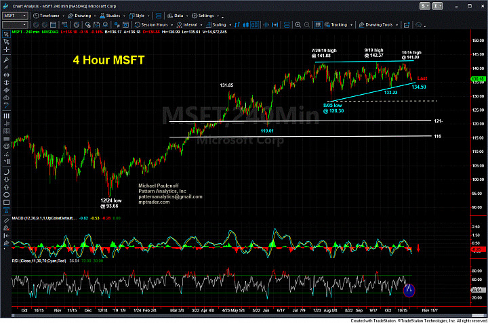Expand the Drawing dropdown arrow
488x323 pixels.
click(95, 16)
